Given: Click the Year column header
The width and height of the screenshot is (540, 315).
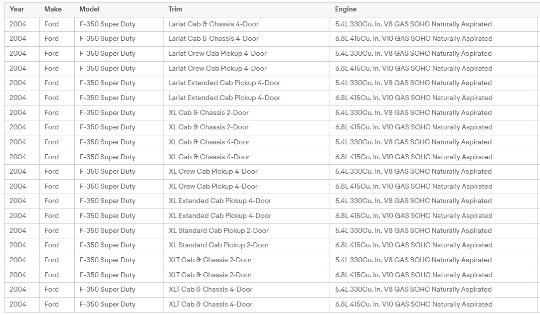Looking at the screenshot, I should click(16, 9).
